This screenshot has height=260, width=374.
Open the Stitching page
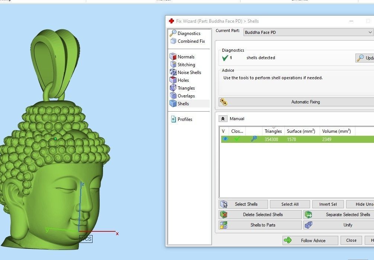(x=183, y=64)
